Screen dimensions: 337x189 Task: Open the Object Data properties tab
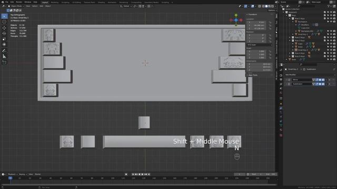pyautogui.click(x=281, y=125)
